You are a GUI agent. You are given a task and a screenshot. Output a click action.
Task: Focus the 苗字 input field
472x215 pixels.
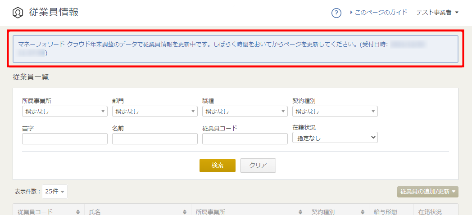click(x=64, y=139)
